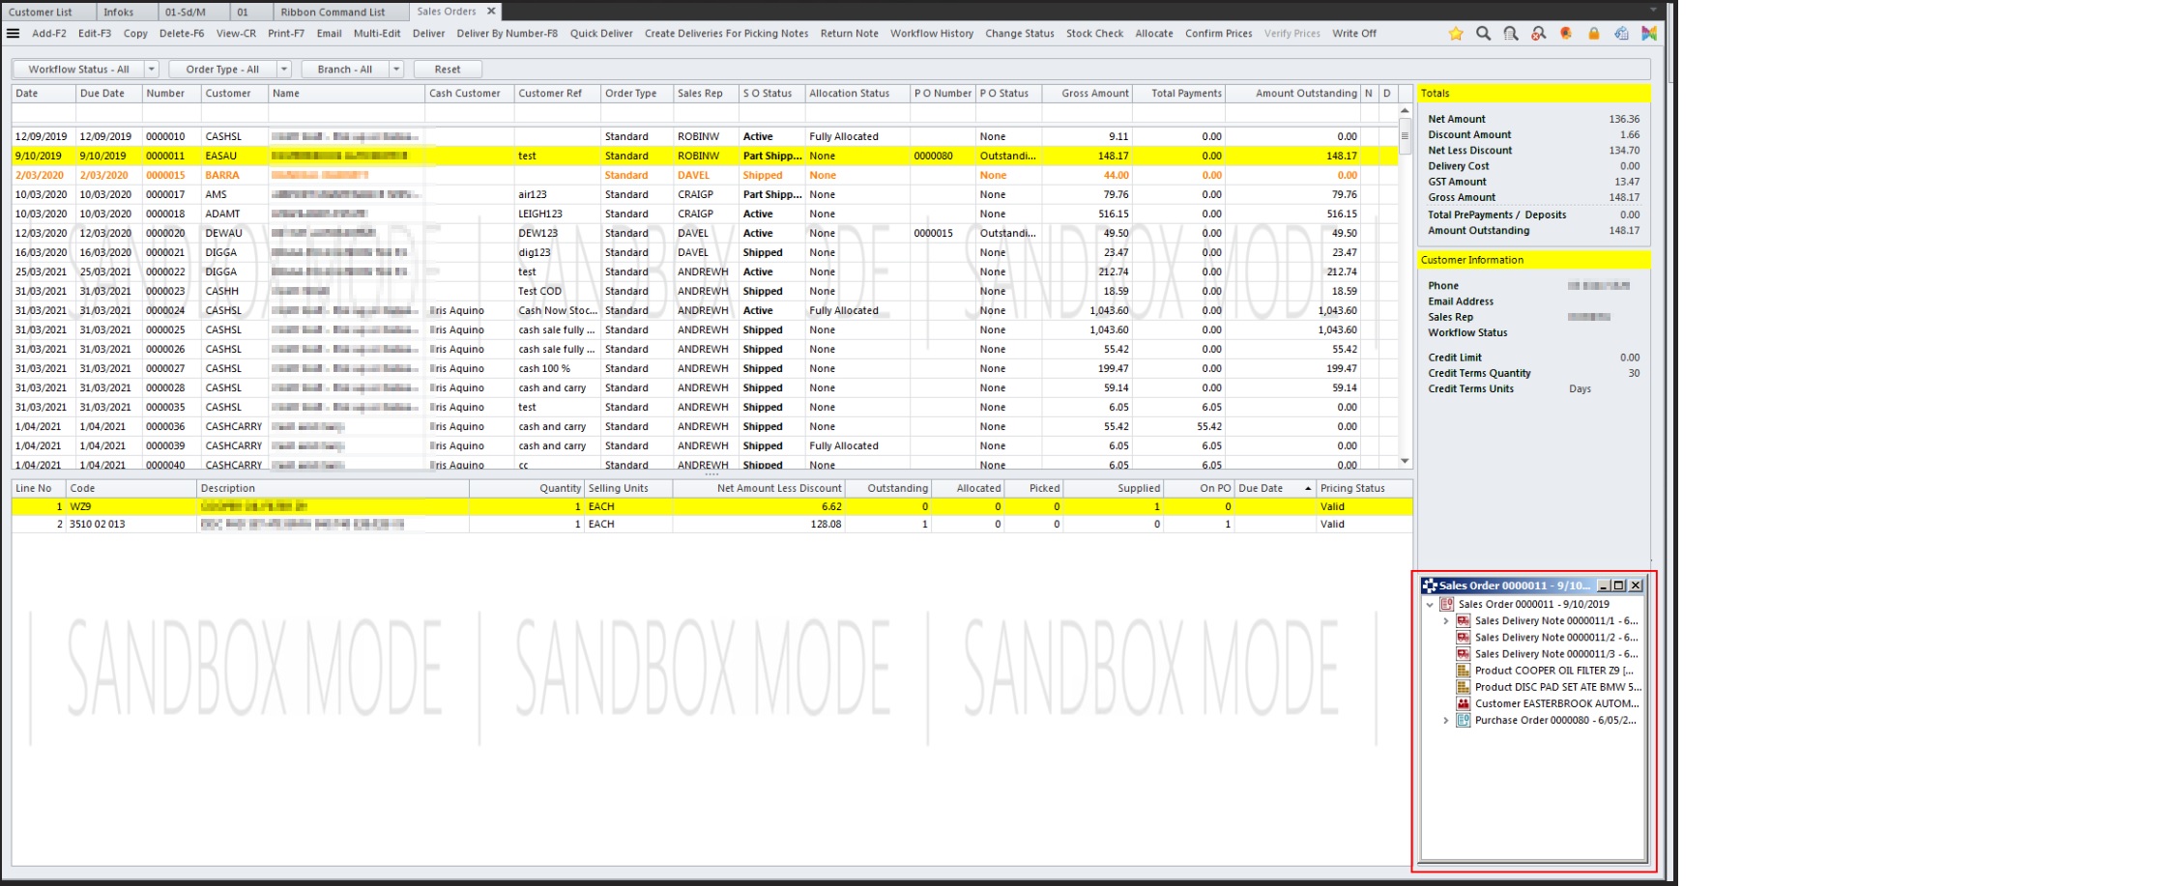
Task: Click the plain magnifying glass search icon
Action: 1483,34
